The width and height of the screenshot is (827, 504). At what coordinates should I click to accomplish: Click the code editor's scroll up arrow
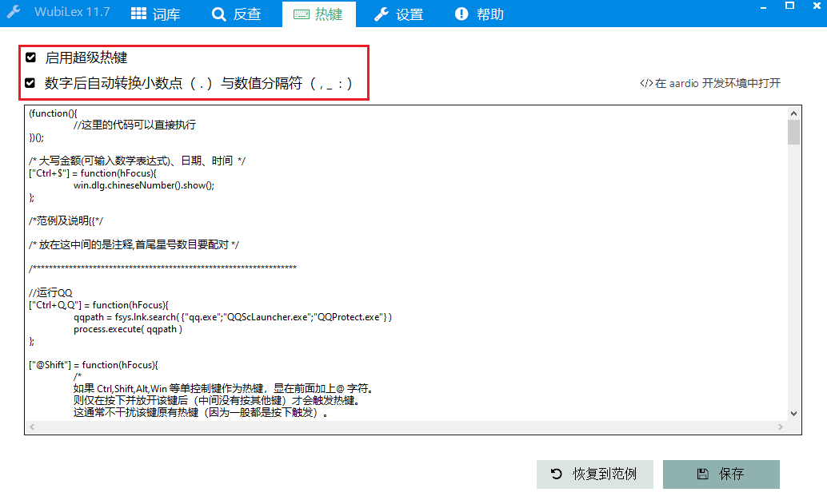coord(793,113)
